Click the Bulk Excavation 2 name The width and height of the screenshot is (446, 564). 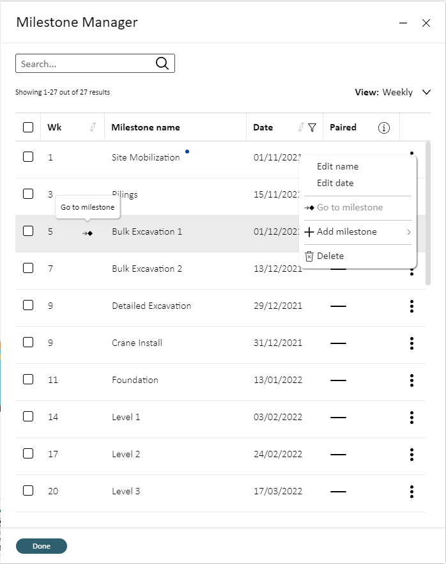pos(146,269)
